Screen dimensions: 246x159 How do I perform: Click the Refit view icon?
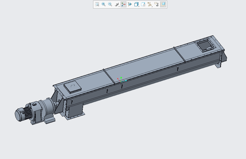(97, 5)
